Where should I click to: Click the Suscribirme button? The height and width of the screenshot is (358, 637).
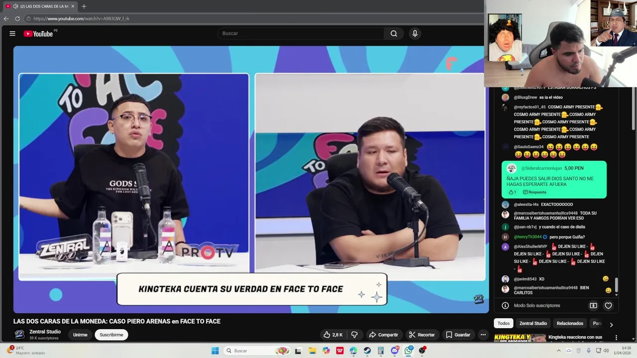pyautogui.click(x=111, y=335)
